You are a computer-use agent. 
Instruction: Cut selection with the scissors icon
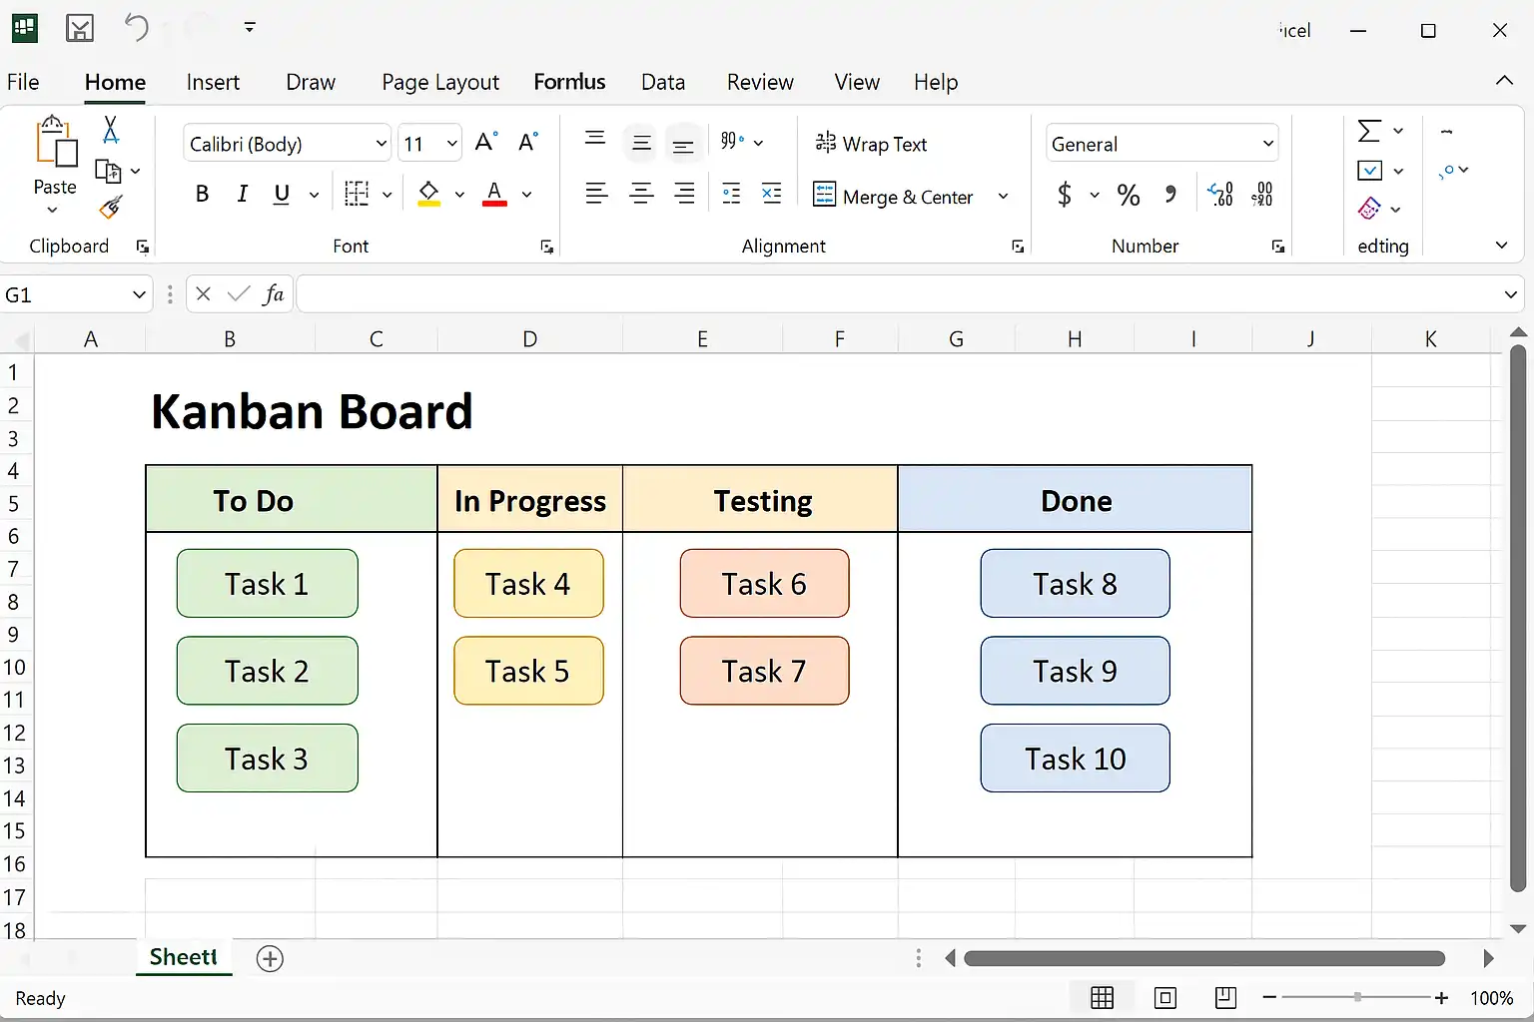pyautogui.click(x=111, y=130)
